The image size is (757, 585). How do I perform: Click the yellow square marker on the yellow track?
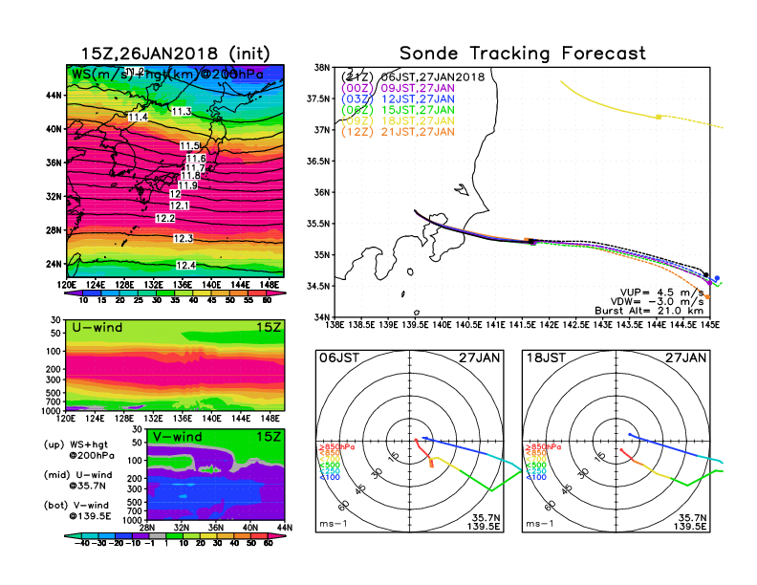pos(659,117)
